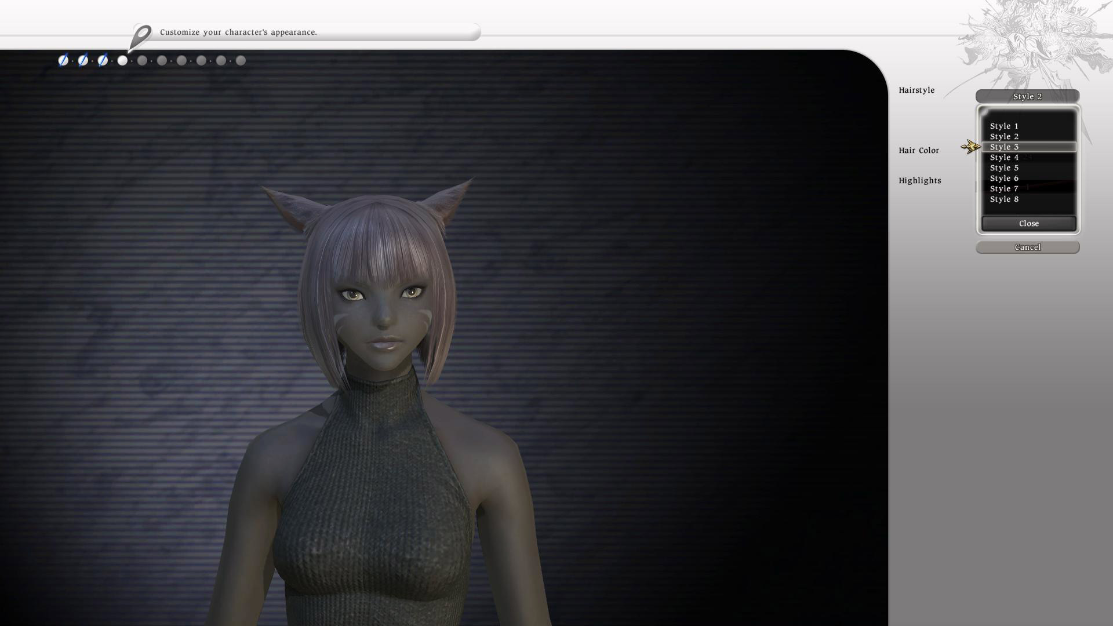The image size is (1113, 626).
Task: Click the bright white current step dot
Action: point(122,60)
